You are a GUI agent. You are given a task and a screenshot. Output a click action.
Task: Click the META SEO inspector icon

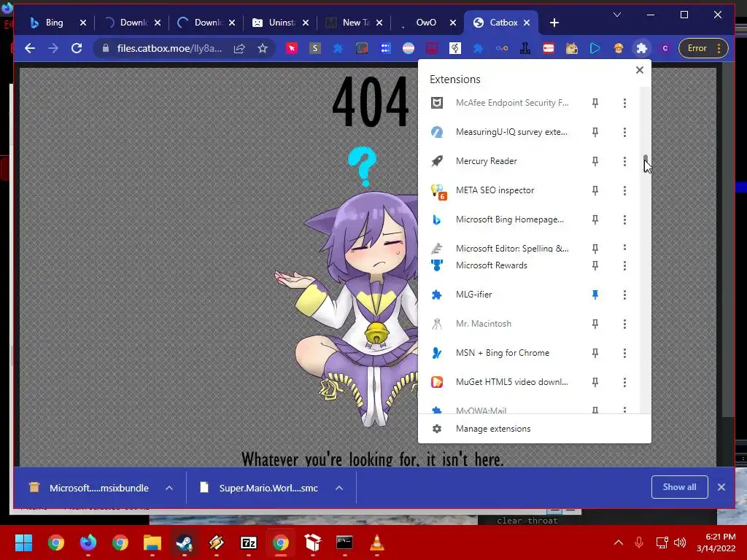(438, 191)
